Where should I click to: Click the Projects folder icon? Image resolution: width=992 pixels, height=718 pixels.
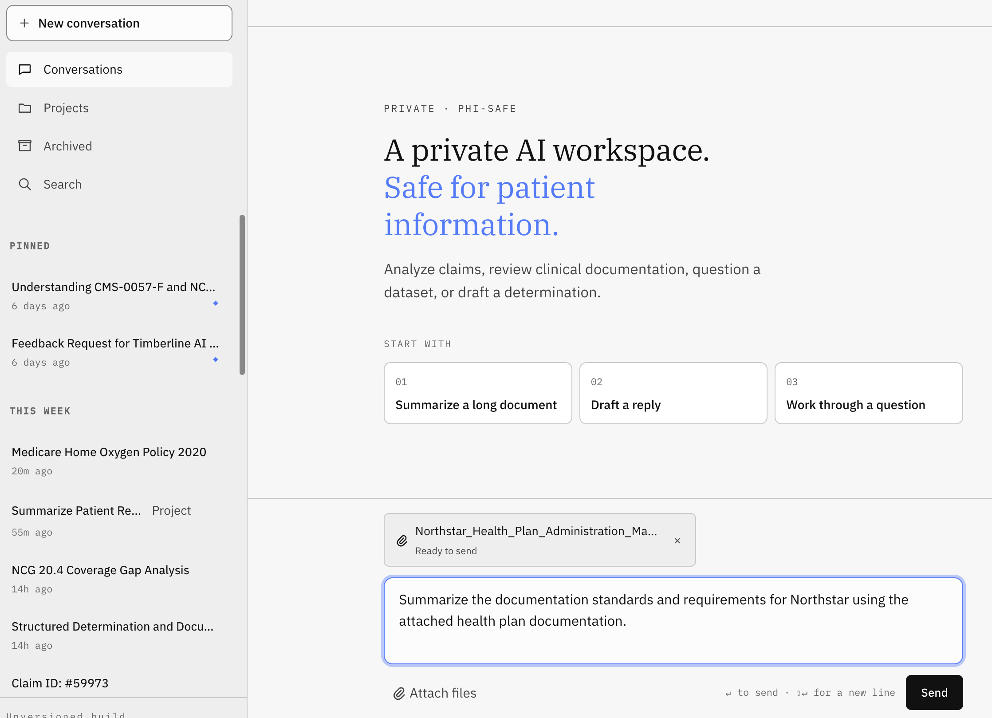25,108
